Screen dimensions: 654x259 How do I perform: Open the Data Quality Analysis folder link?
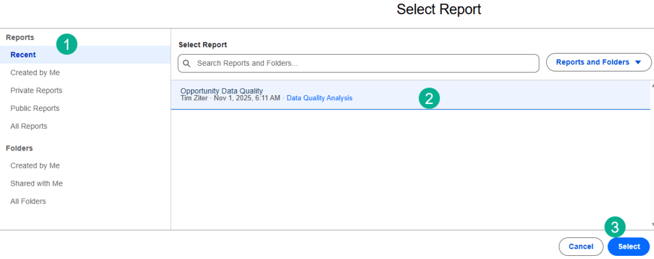pyautogui.click(x=319, y=98)
